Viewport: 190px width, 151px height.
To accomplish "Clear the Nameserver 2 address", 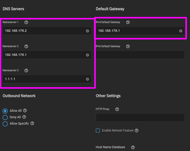I will tap(87, 55).
